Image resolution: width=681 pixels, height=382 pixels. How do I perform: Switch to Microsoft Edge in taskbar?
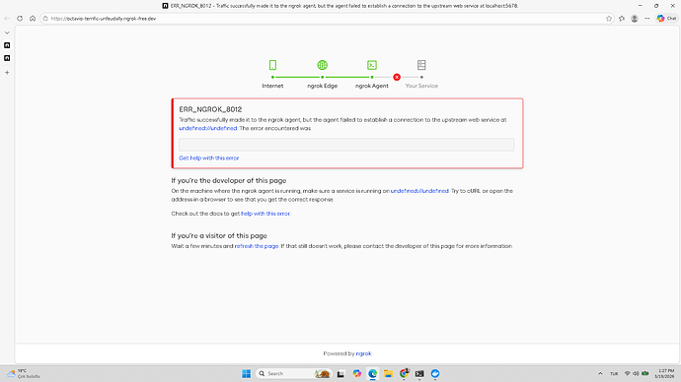[373, 373]
